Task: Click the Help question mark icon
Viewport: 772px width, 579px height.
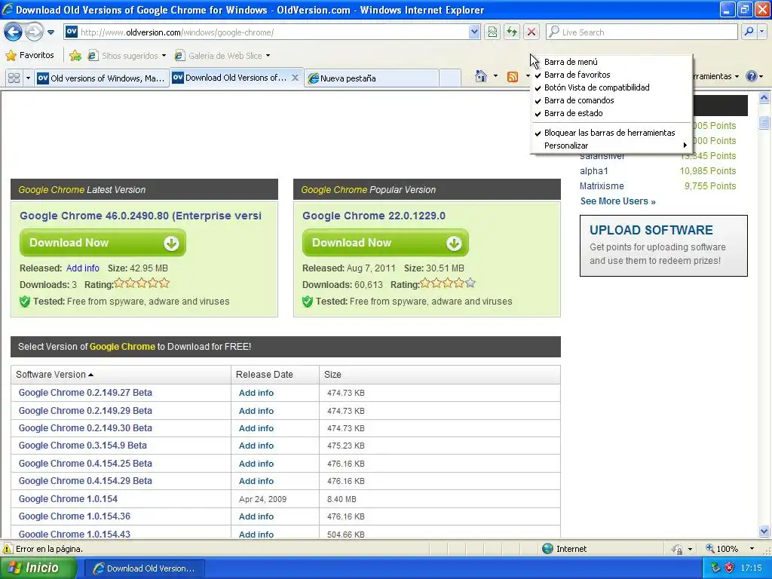Action: 752,76
